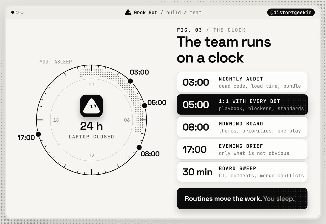The width and height of the screenshot is (326, 224).
Task: Select the black dot marker at 05:00 on clock
Action: tap(145, 105)
